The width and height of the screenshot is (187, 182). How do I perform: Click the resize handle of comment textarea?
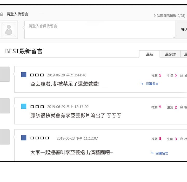pyautogui.click(x=173, y=37)
